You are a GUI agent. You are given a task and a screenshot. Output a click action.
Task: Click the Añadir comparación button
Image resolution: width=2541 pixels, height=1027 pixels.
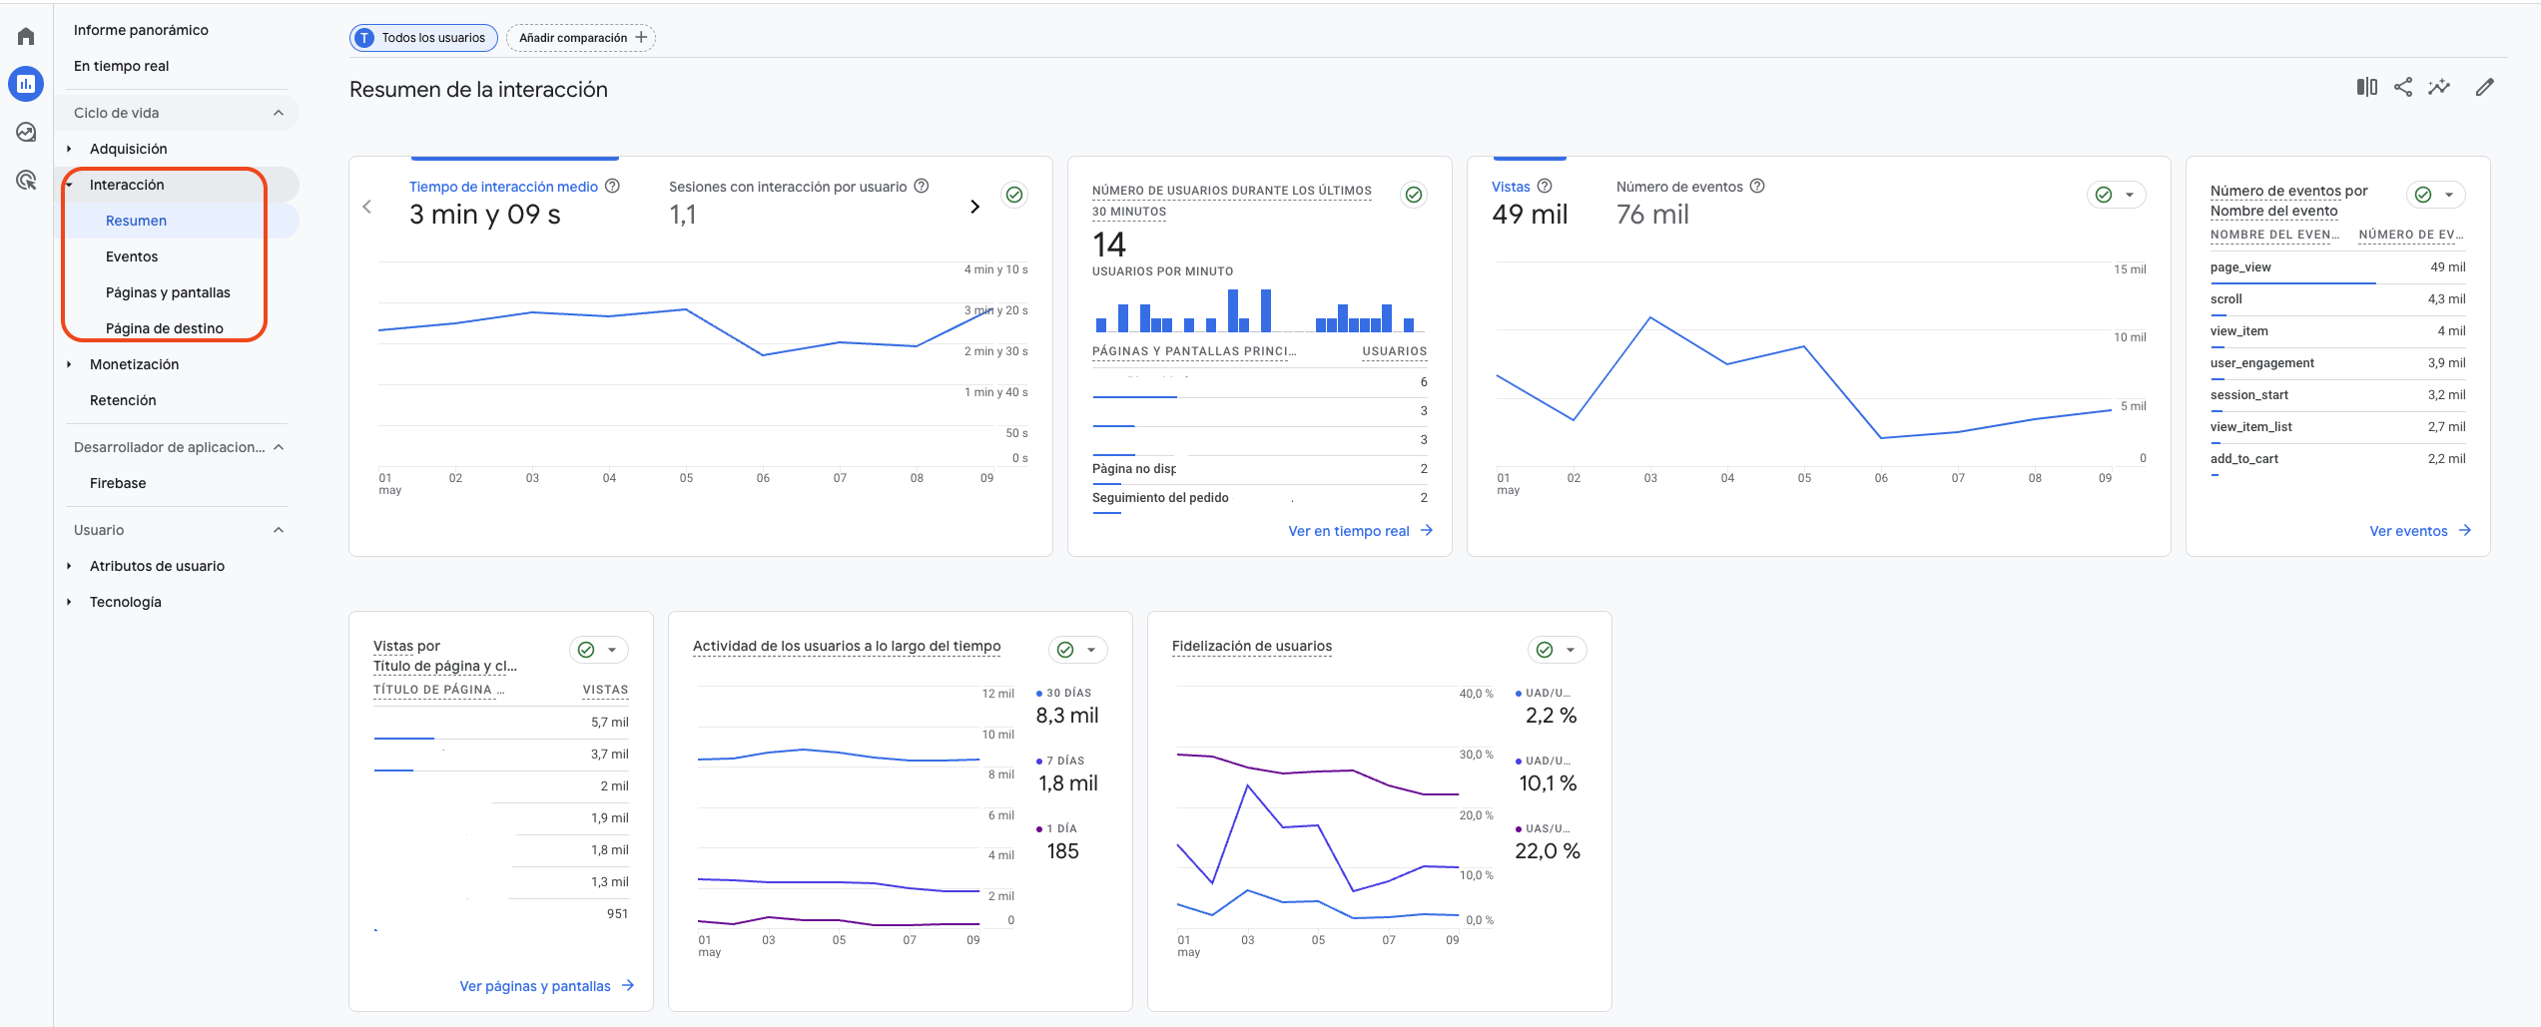tap(581, 38)
